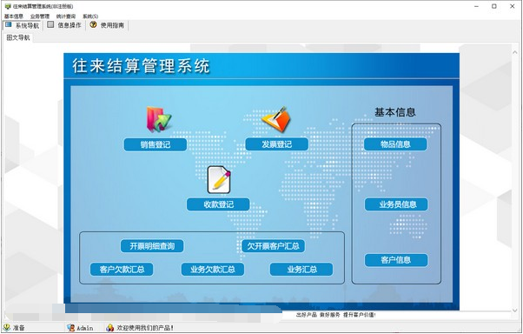The height and width of the screenshot is (334, 523).
Task: Open 物品信息 under 基本信息
Action: click(x=395, y=144)
